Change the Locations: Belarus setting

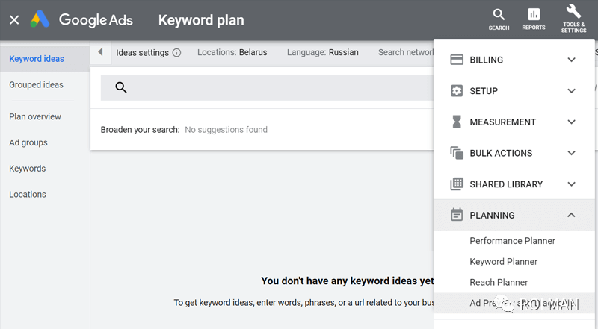click(x=232, y=52)
